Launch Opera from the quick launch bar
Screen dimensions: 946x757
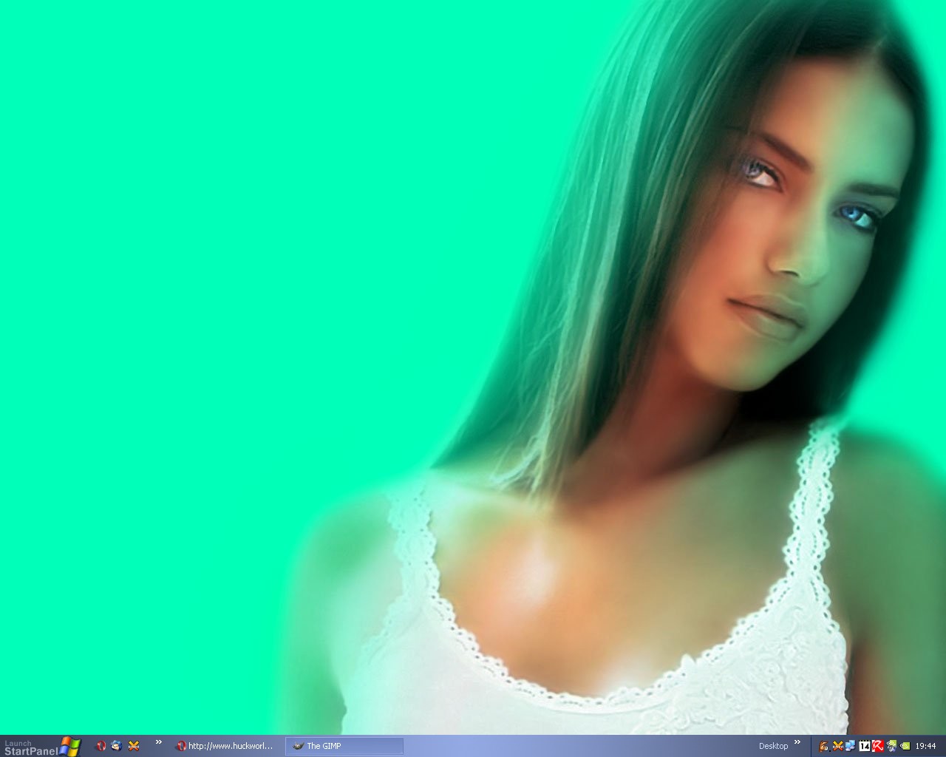click(x=101, y=746)
